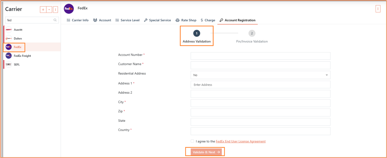Image resolution: width=387 pixels, height=158 pixels.
Task: Click into the City field
Action: pyautogui.click(x=260, y=103)
